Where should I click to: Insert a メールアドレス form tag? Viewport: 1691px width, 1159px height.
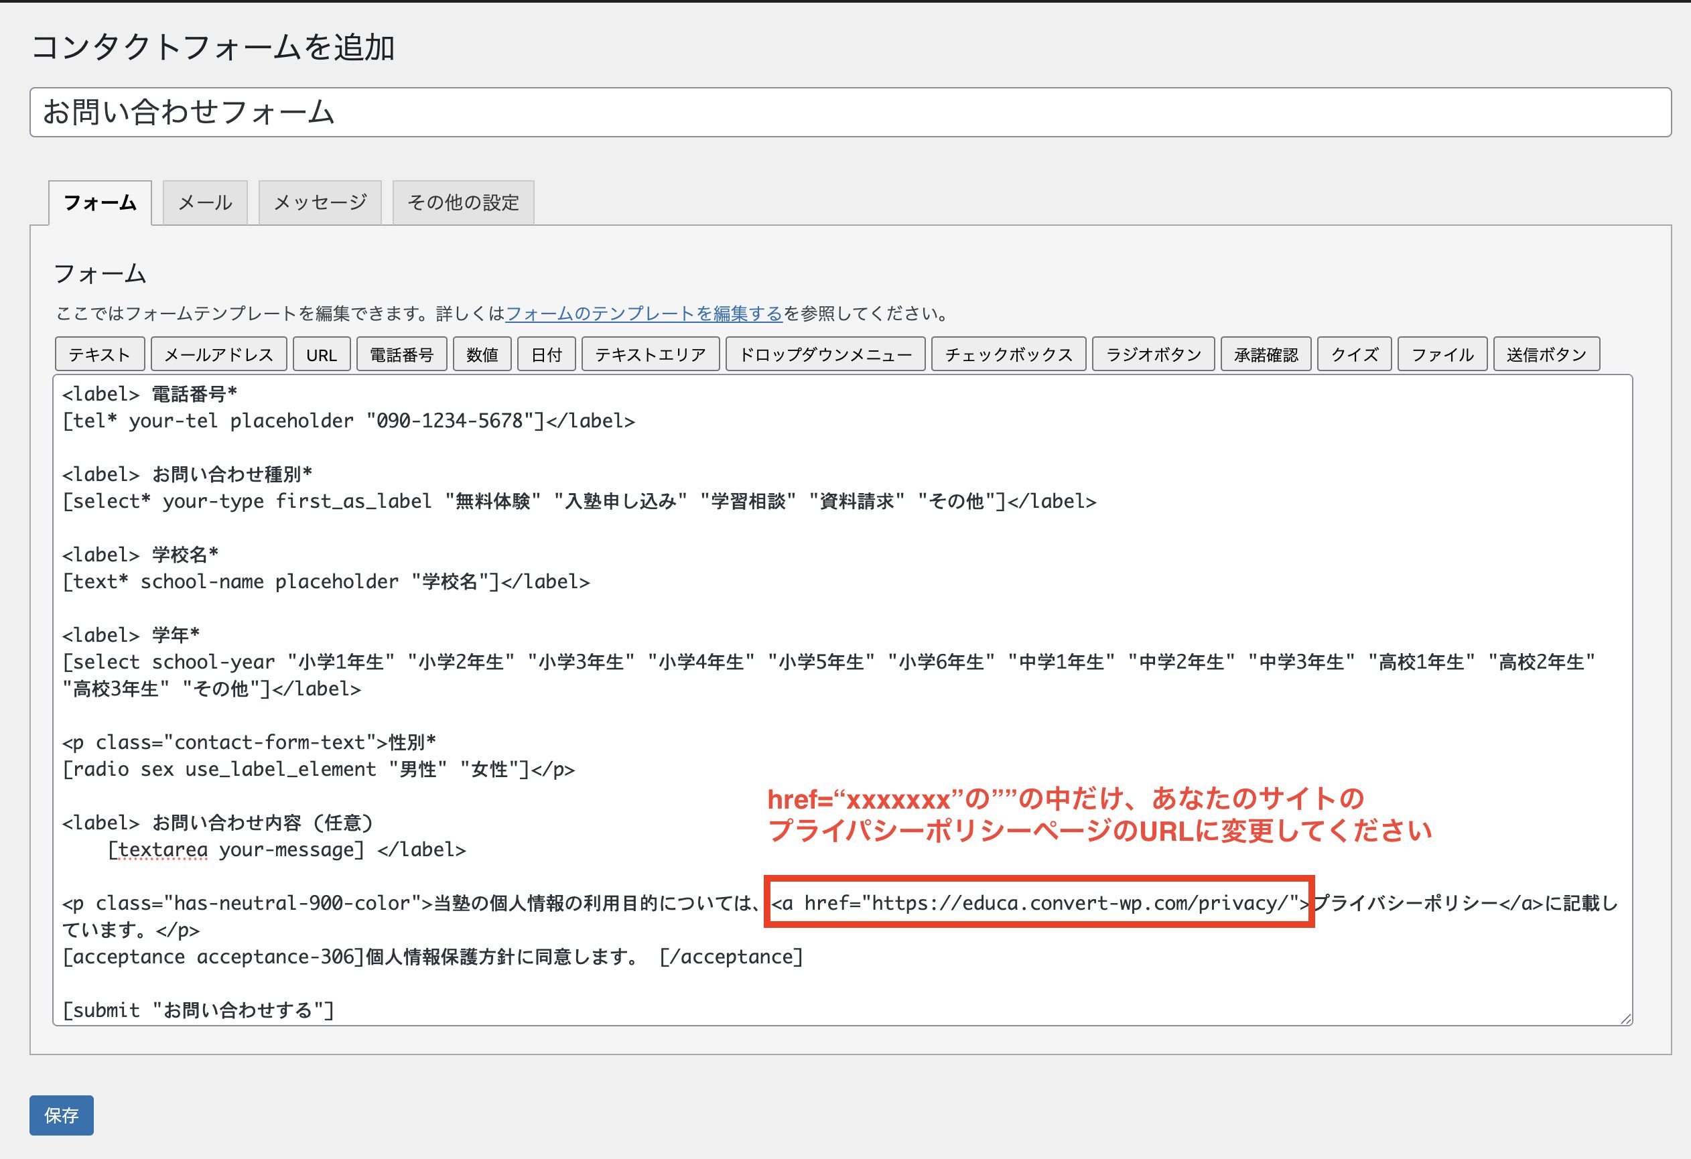click(x=218, y=354)
